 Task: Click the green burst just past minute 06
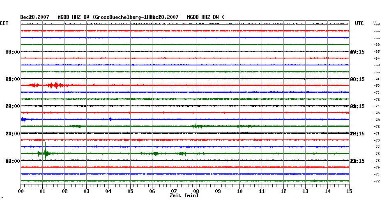[154, 153]
